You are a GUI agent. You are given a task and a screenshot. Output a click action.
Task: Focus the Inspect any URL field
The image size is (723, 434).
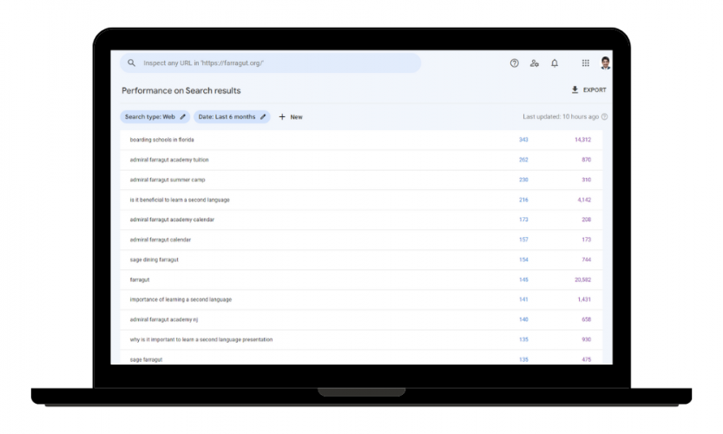pos(270,62)
